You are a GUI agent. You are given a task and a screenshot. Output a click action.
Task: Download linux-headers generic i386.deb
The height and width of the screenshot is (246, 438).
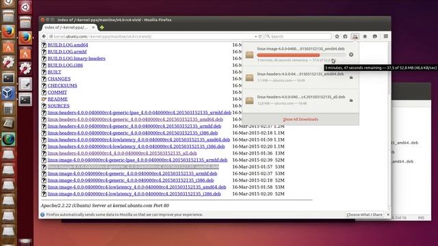[x=133, y=133]
